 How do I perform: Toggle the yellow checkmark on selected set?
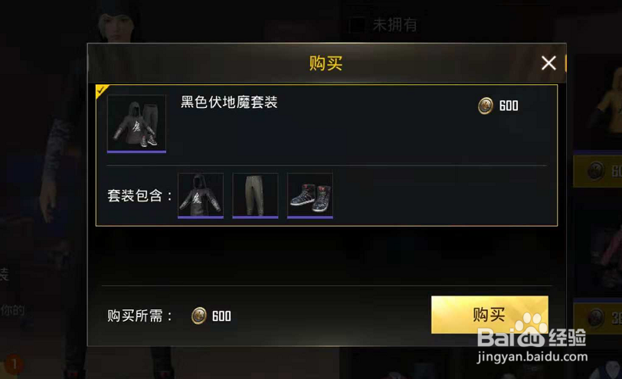[102, 90]
